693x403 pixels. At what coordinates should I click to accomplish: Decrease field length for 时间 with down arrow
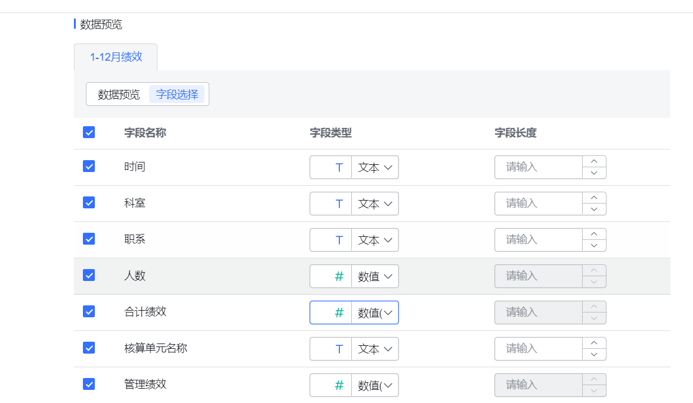pos(594,173)
